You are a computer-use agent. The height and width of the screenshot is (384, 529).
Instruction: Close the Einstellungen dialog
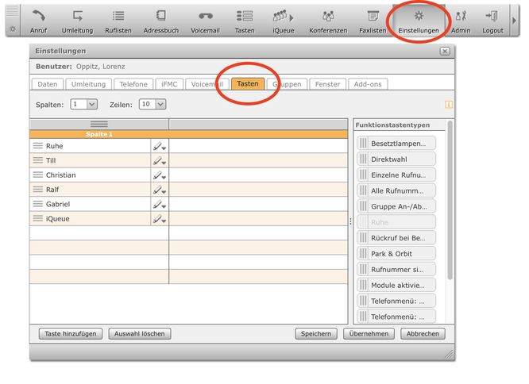[x=445, y=52]
